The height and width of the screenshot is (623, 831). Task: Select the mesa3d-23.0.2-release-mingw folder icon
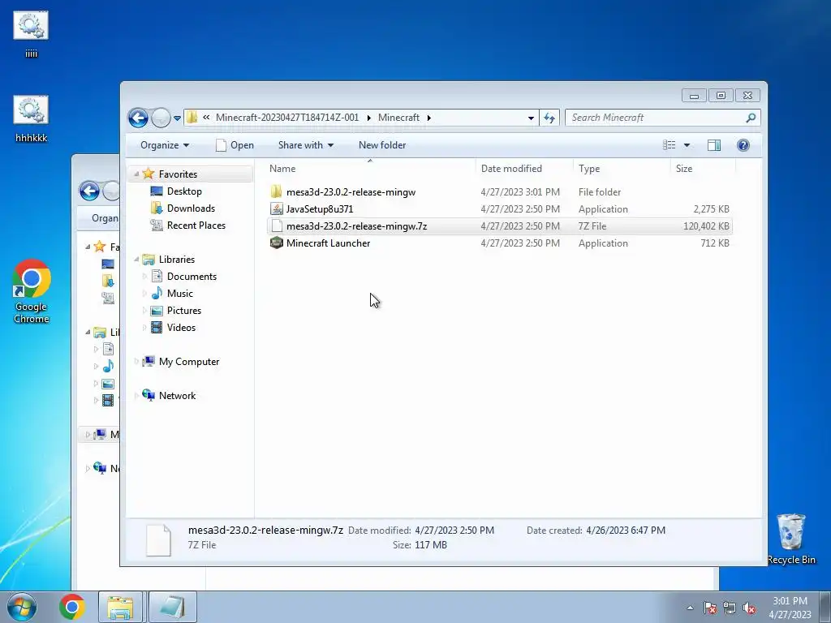[276, 191]
